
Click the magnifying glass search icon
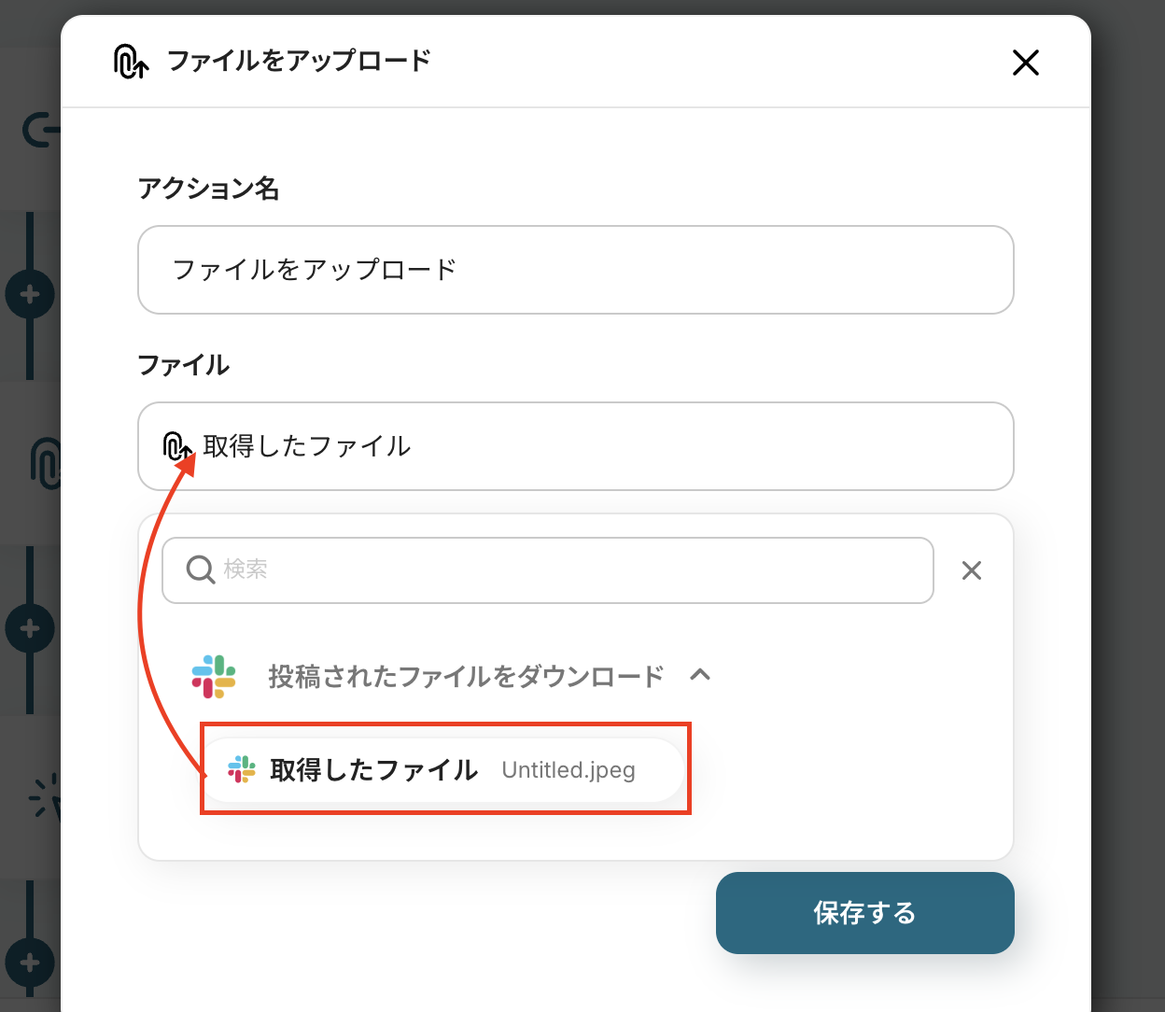coord(201,569)
